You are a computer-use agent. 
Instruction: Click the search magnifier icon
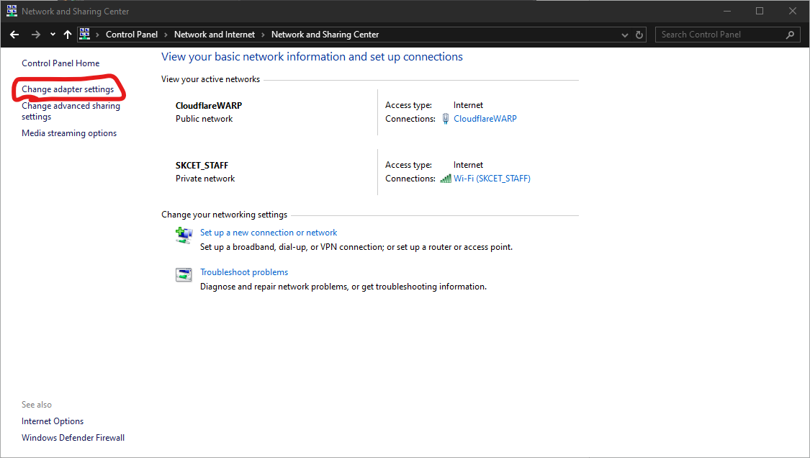790,35
